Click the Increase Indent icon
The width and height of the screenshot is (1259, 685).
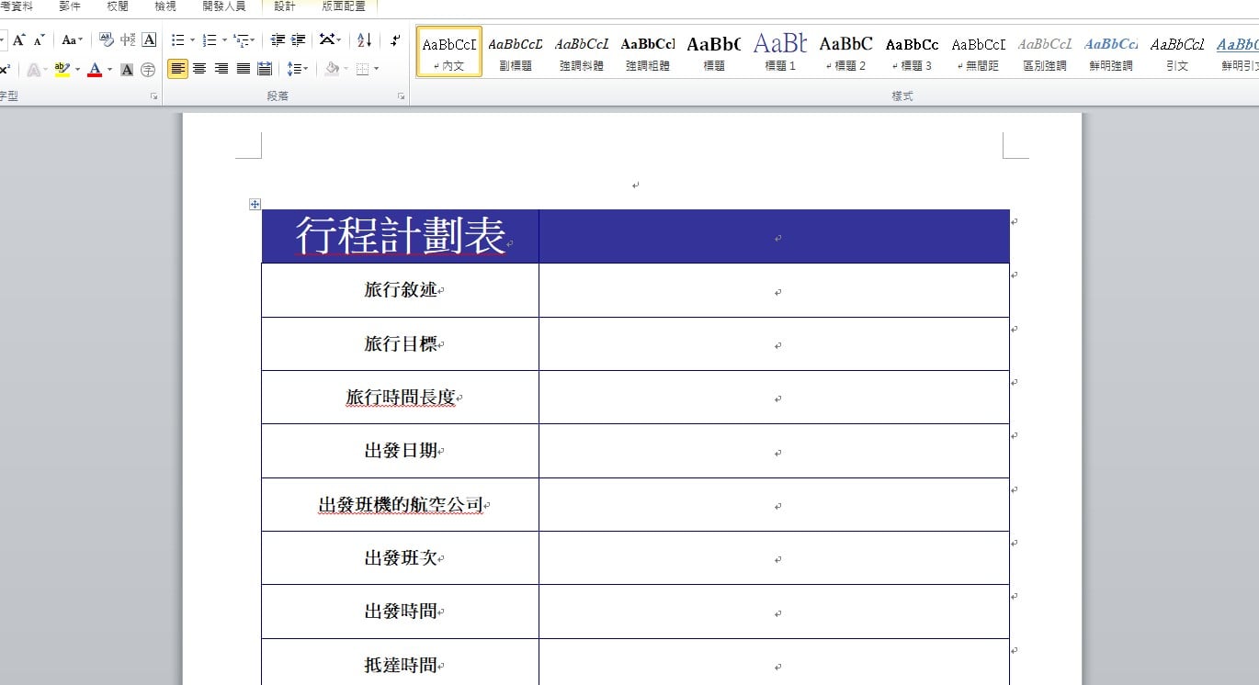point(298,40)
